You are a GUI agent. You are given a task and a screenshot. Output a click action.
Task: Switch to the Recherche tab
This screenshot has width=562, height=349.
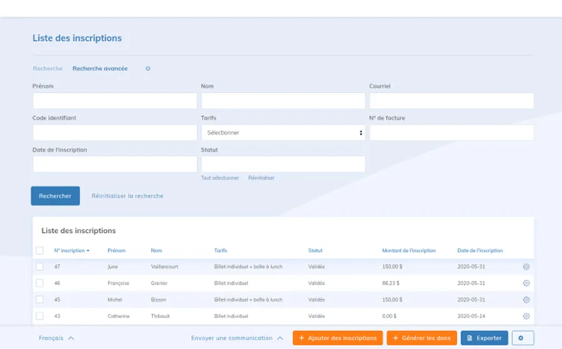tap(47, 69)
